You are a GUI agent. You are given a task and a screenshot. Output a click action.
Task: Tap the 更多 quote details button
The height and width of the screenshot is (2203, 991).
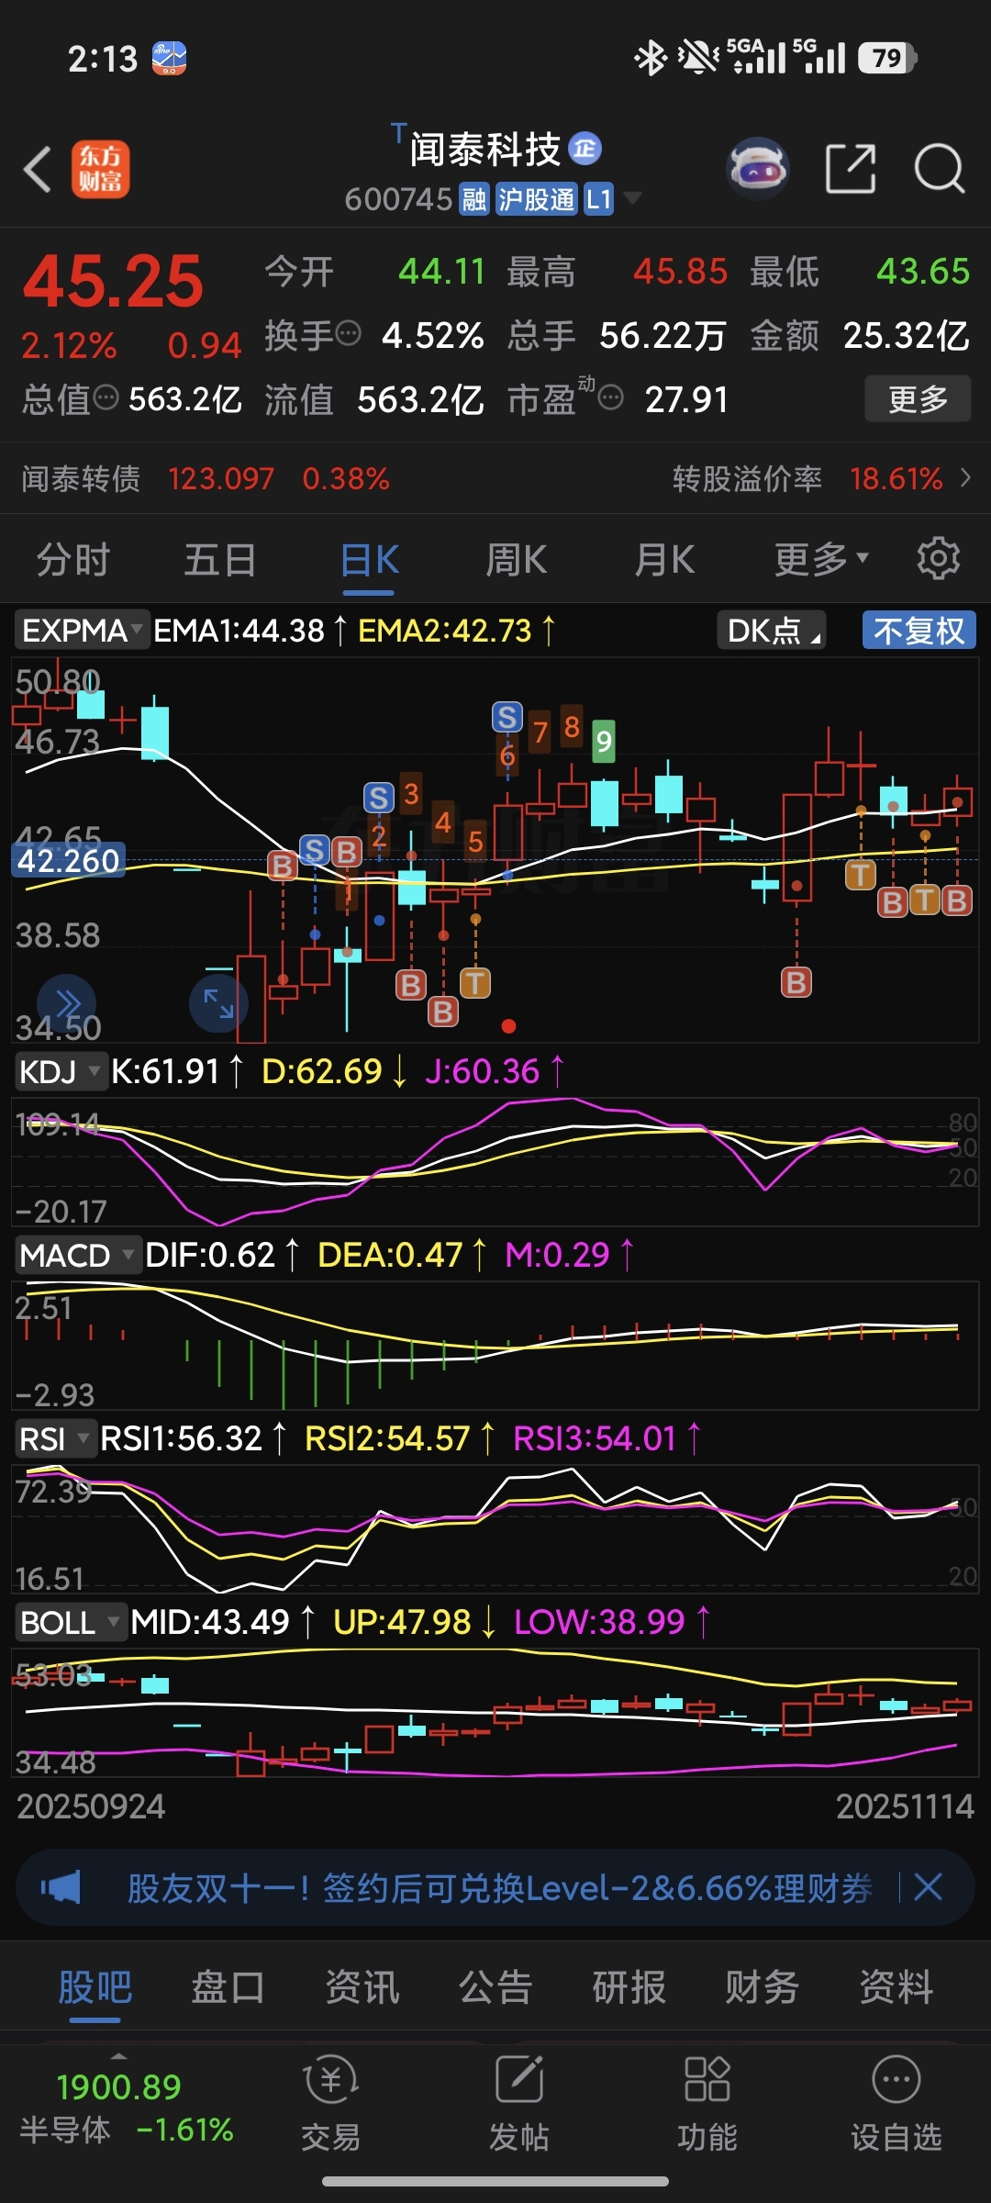click(x=918, y=398)
